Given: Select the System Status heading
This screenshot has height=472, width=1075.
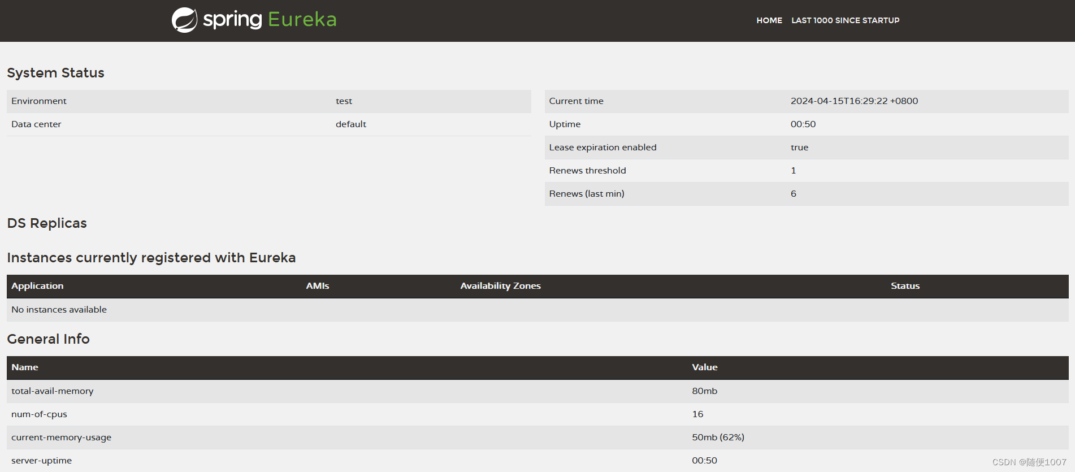Looking at the screenshot, I should coord(55,73).
